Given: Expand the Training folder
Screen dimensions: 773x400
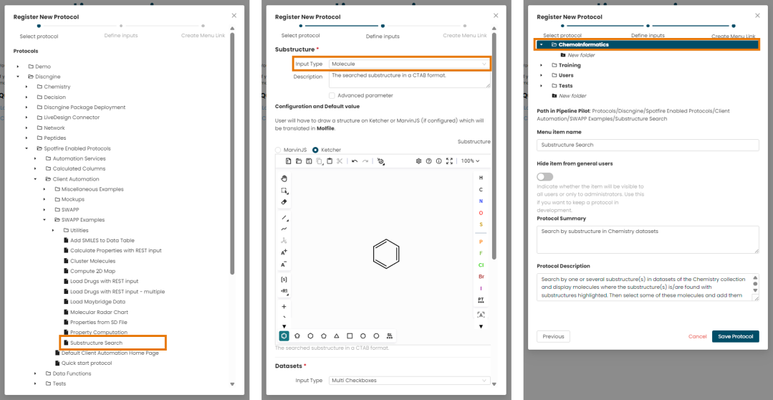Looking at the screenshot, I should (542, 65).
